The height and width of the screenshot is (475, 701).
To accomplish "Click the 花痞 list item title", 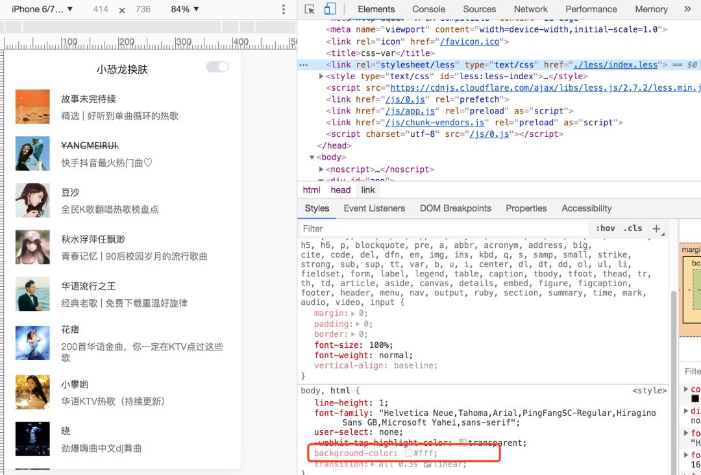I will 70,330.
